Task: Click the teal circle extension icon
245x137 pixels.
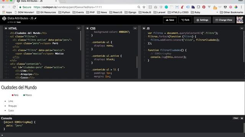Action: 166,7
